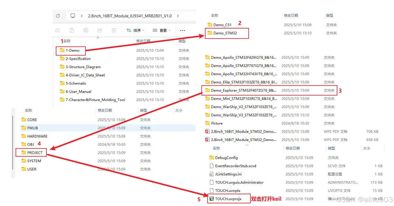Viewport: 394px width, 206px height.
Task: Click the copy icon in the Explorer toolbar
Action: pos(58,30)
